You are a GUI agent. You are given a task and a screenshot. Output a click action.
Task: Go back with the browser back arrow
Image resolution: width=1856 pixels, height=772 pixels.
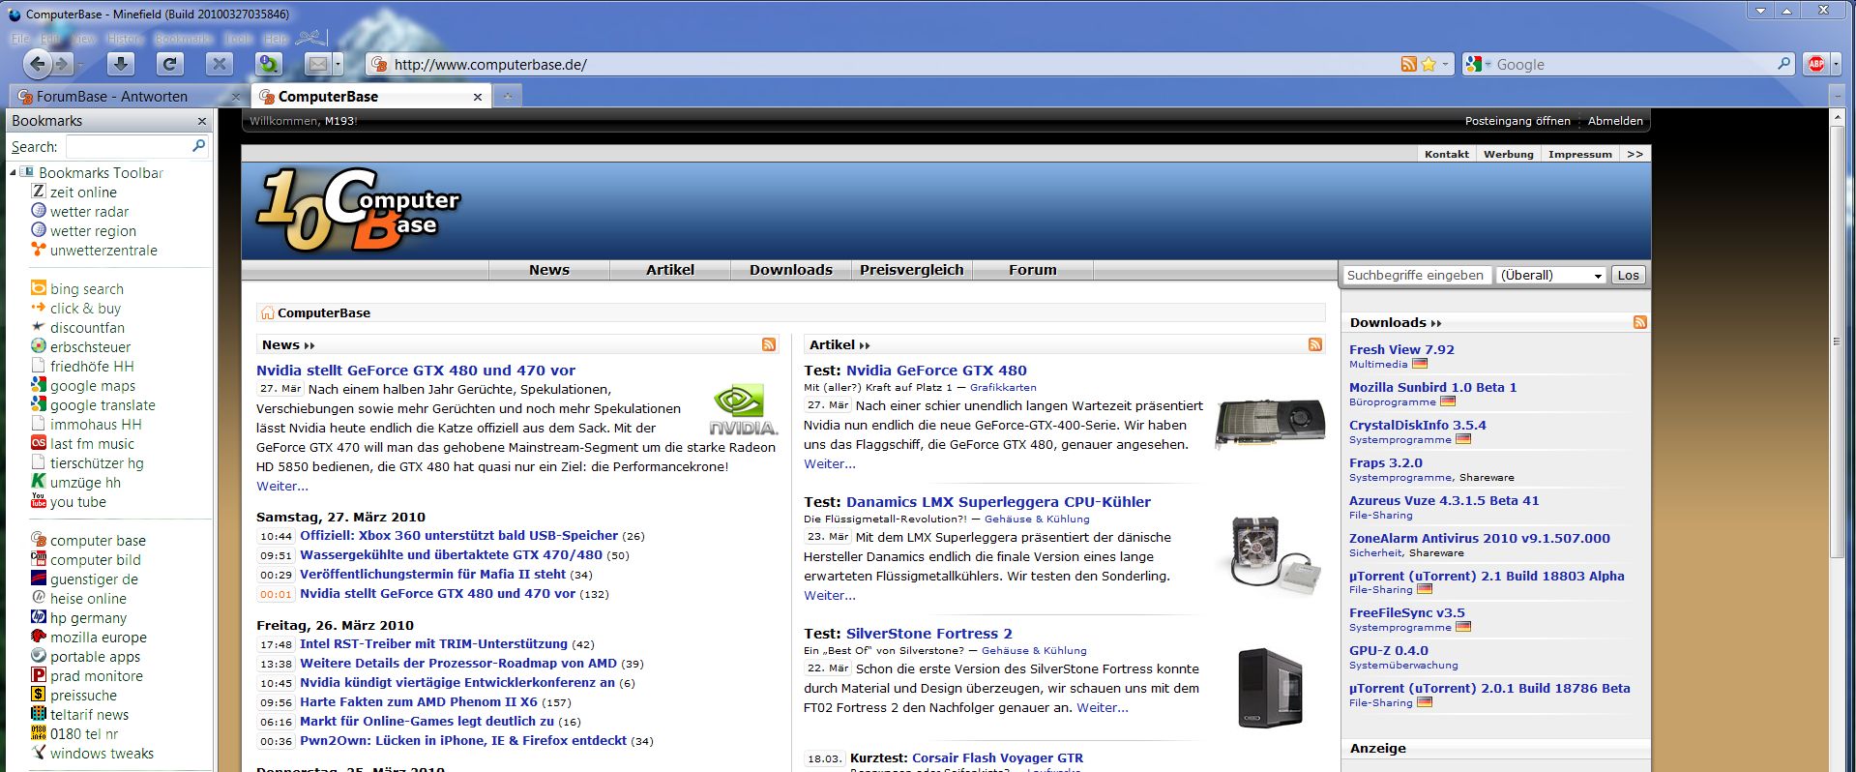tap(38, 65)
